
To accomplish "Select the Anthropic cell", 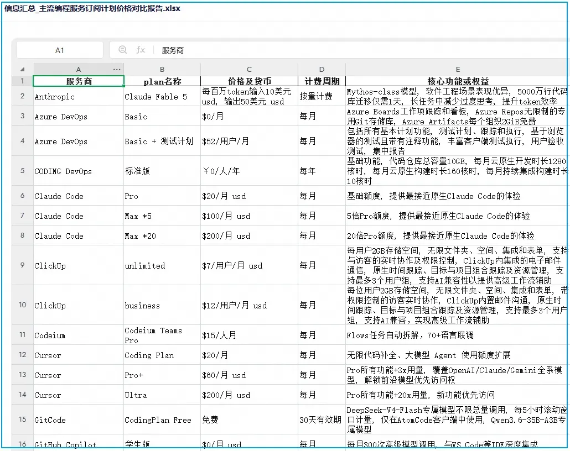I will [x=79, y=97].
